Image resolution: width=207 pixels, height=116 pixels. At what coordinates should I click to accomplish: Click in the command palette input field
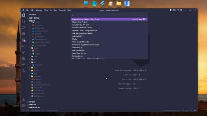pyautogui.click(x=109, y=15)
